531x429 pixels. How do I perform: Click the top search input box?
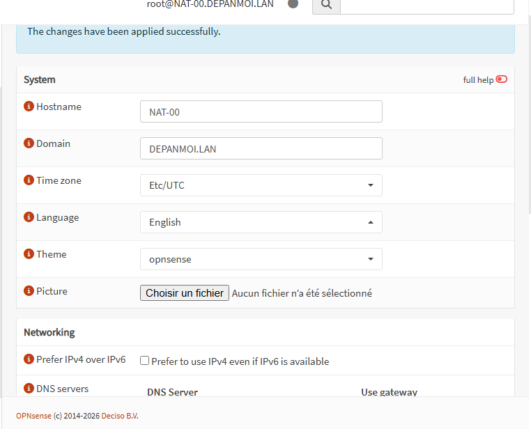[x=426, y=5]
